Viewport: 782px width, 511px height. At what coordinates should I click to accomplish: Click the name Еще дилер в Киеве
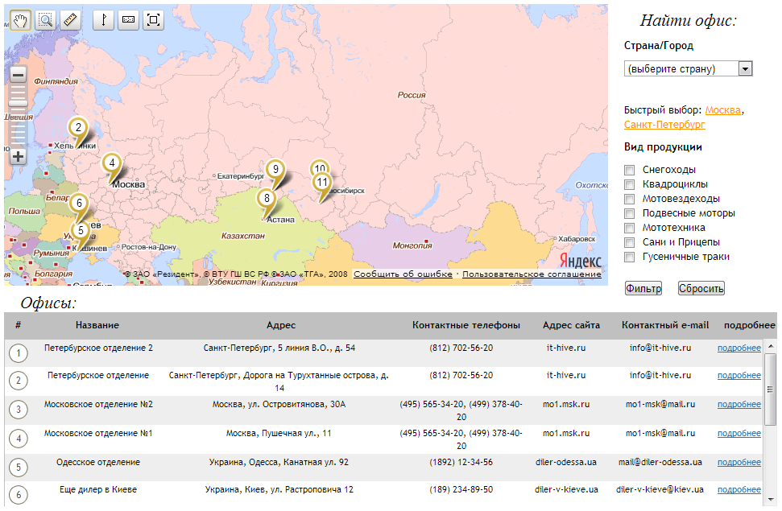pos(98,489)
